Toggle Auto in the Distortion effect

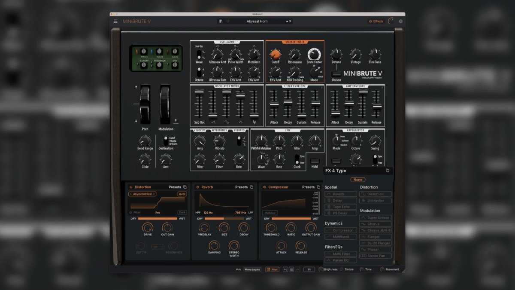tap(182, 194)
